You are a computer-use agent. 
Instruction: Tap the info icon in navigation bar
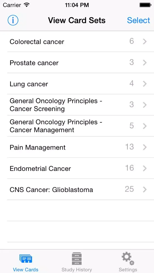pyautogui.click(x=13, y=20)
